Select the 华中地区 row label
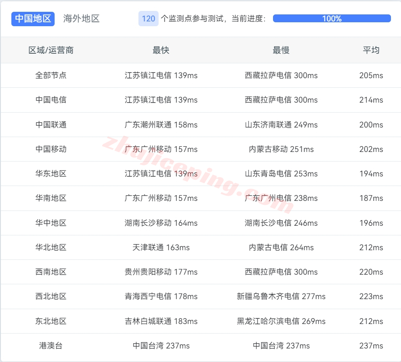401x362 pixels. tap(51, 223)
